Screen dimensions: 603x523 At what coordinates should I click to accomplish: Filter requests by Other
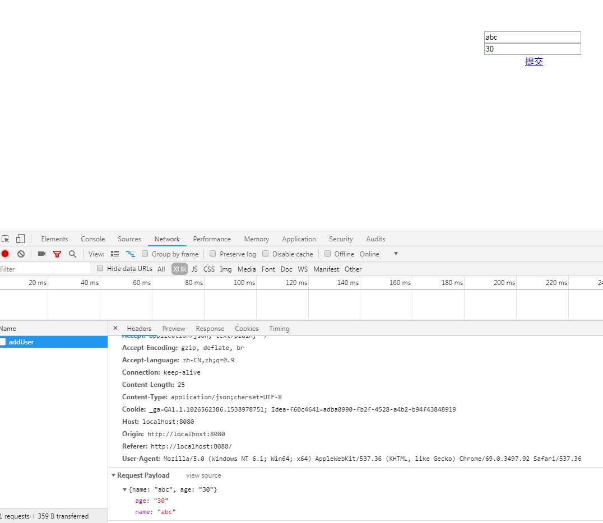point(353,269)
